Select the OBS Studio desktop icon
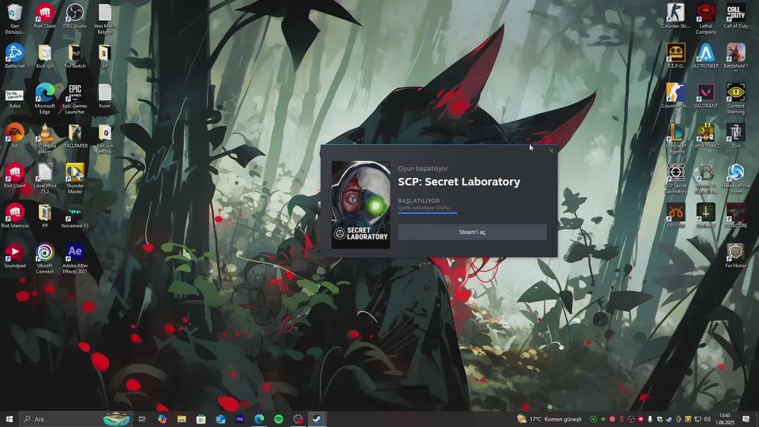 [x=75, y=16]
